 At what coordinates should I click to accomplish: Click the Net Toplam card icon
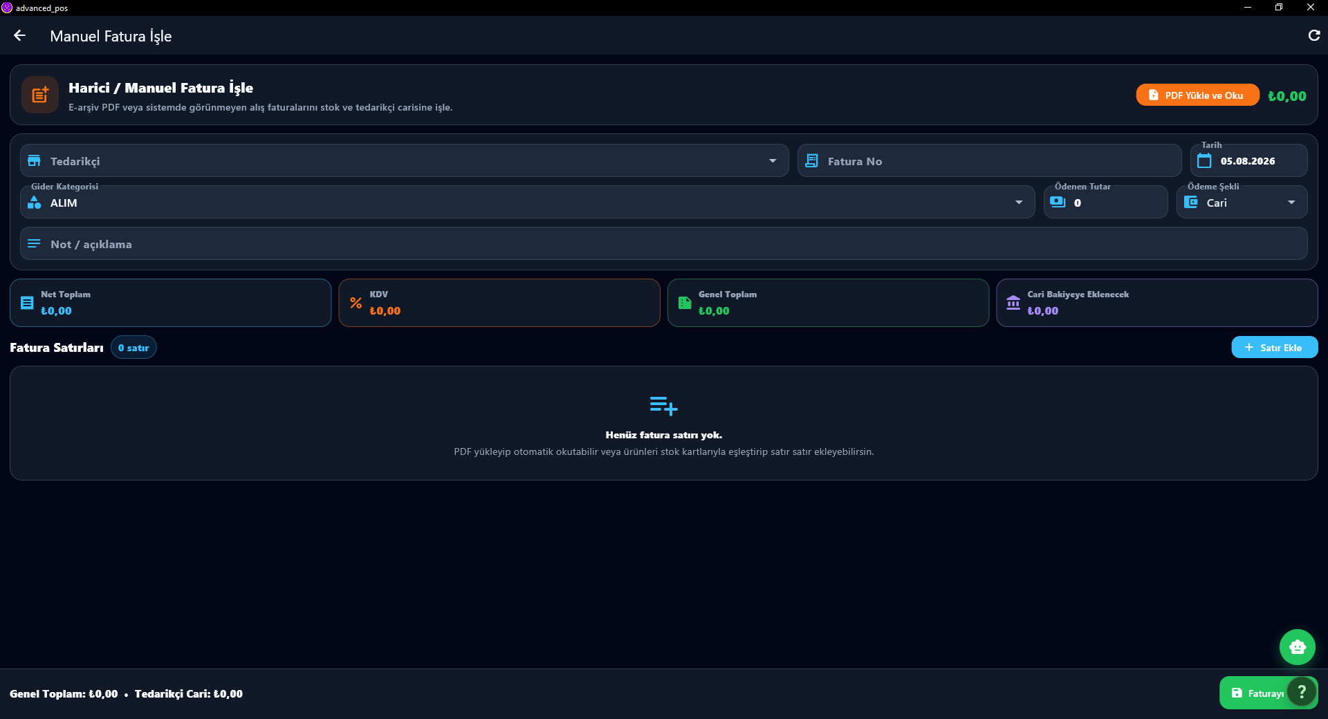point(27,303)
